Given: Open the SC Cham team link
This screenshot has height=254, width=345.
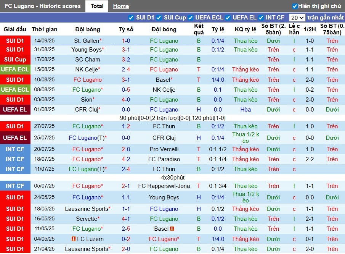Looking at the screenshot, I should tap(88, 60).
